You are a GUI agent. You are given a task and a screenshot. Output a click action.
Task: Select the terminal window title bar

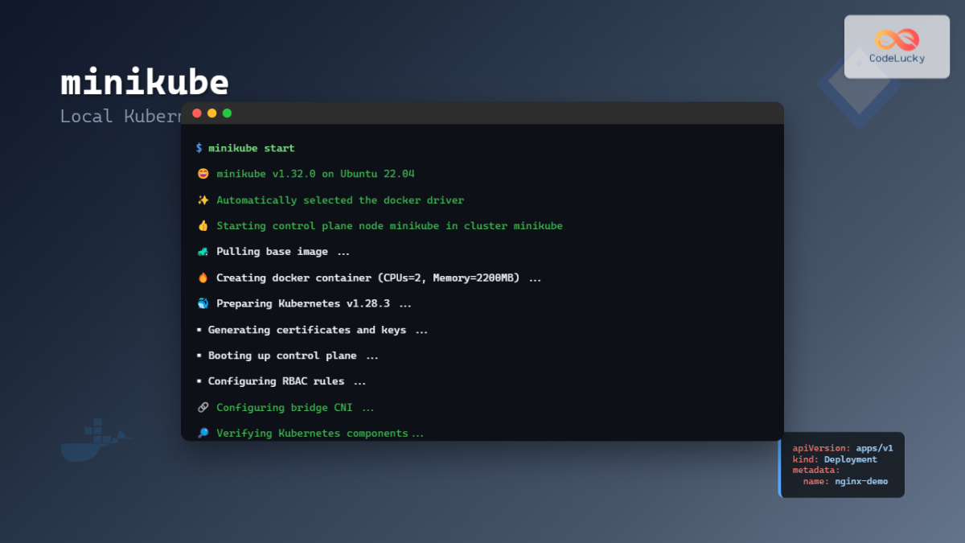tap(482, 113)
